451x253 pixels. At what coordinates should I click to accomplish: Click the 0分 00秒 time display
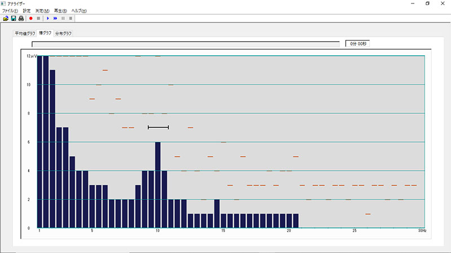(357, 44)
